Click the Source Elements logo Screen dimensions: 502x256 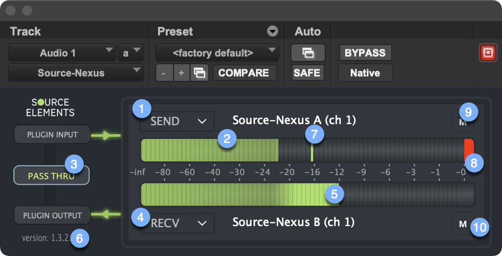[51, 107]
